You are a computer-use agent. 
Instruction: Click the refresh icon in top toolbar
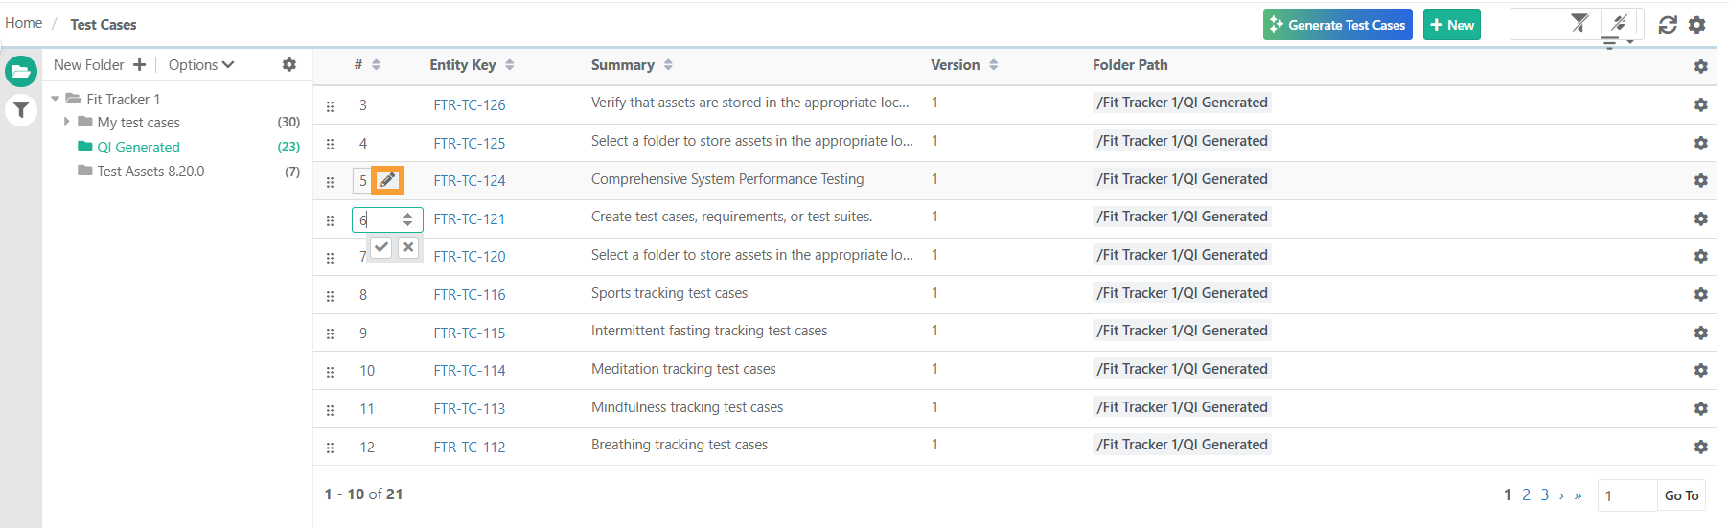click(1668, 25)
